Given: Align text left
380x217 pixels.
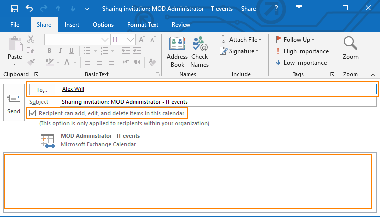Looking at the screenshot, I should pos(88,62).
